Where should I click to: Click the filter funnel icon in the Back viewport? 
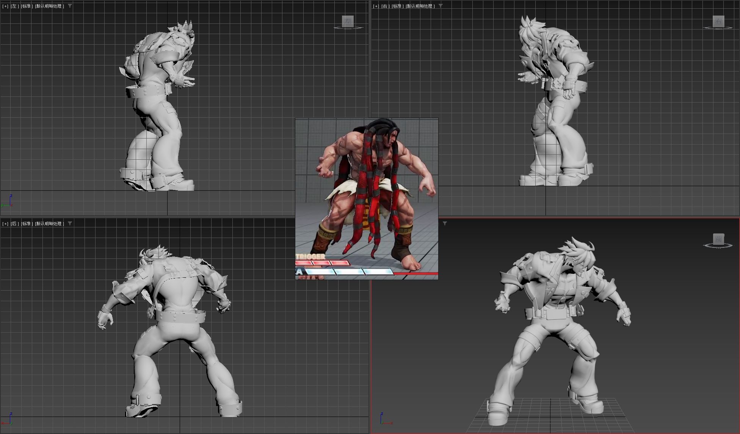[70, 223]
